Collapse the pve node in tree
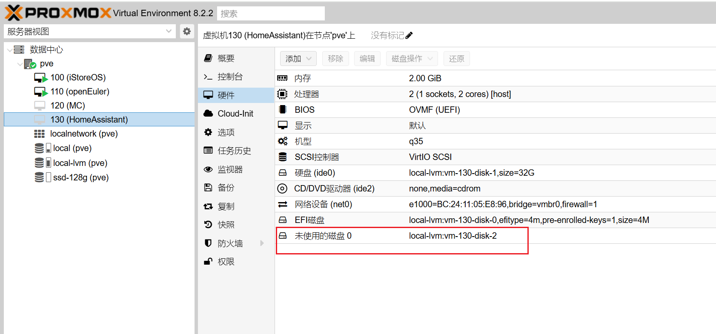The height and width of the screenshot is (334, 716). (20, 64)
